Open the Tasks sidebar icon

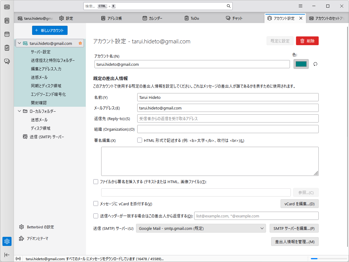coord(7,48)
